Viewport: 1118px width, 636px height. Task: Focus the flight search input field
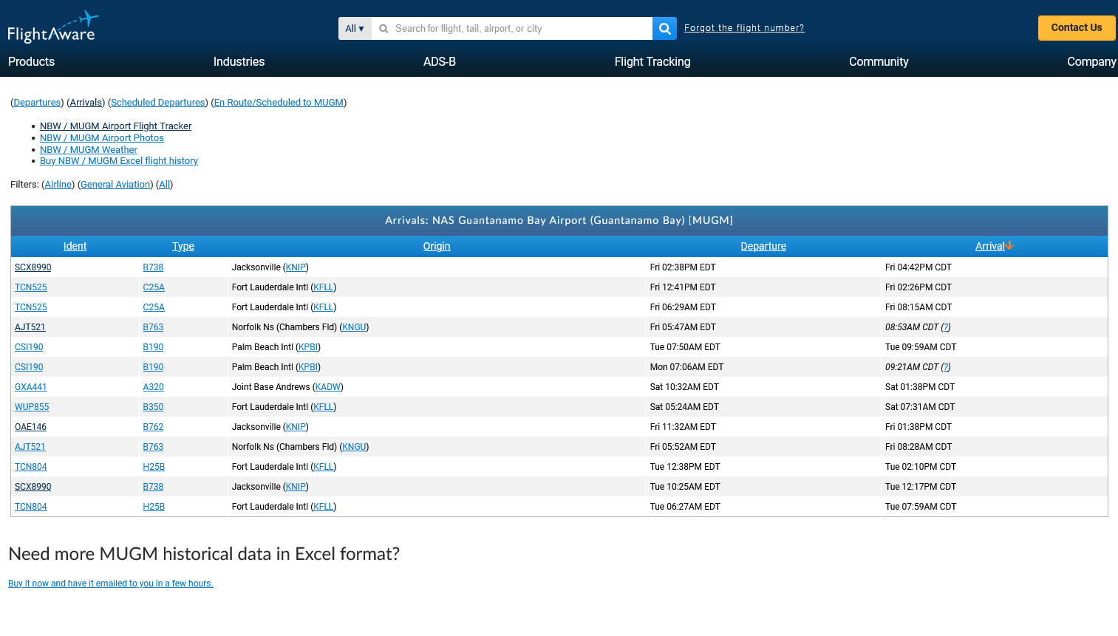(512, 29)
